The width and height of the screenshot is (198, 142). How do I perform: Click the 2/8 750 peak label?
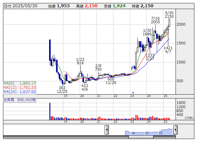98,68
